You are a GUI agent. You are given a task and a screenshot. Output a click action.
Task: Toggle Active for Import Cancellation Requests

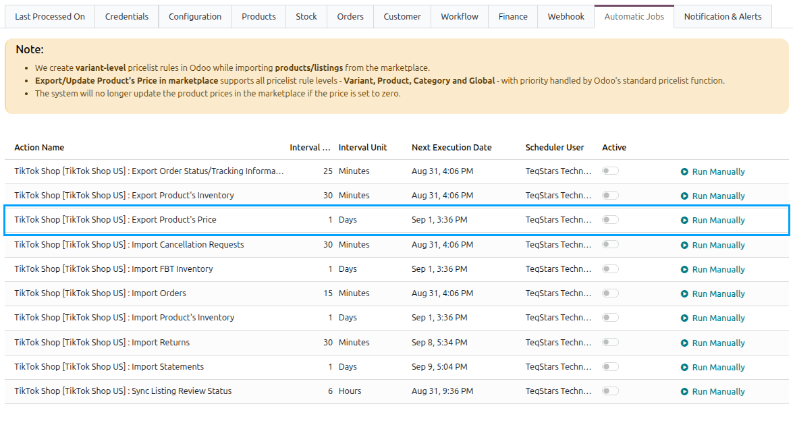(610, 244)
